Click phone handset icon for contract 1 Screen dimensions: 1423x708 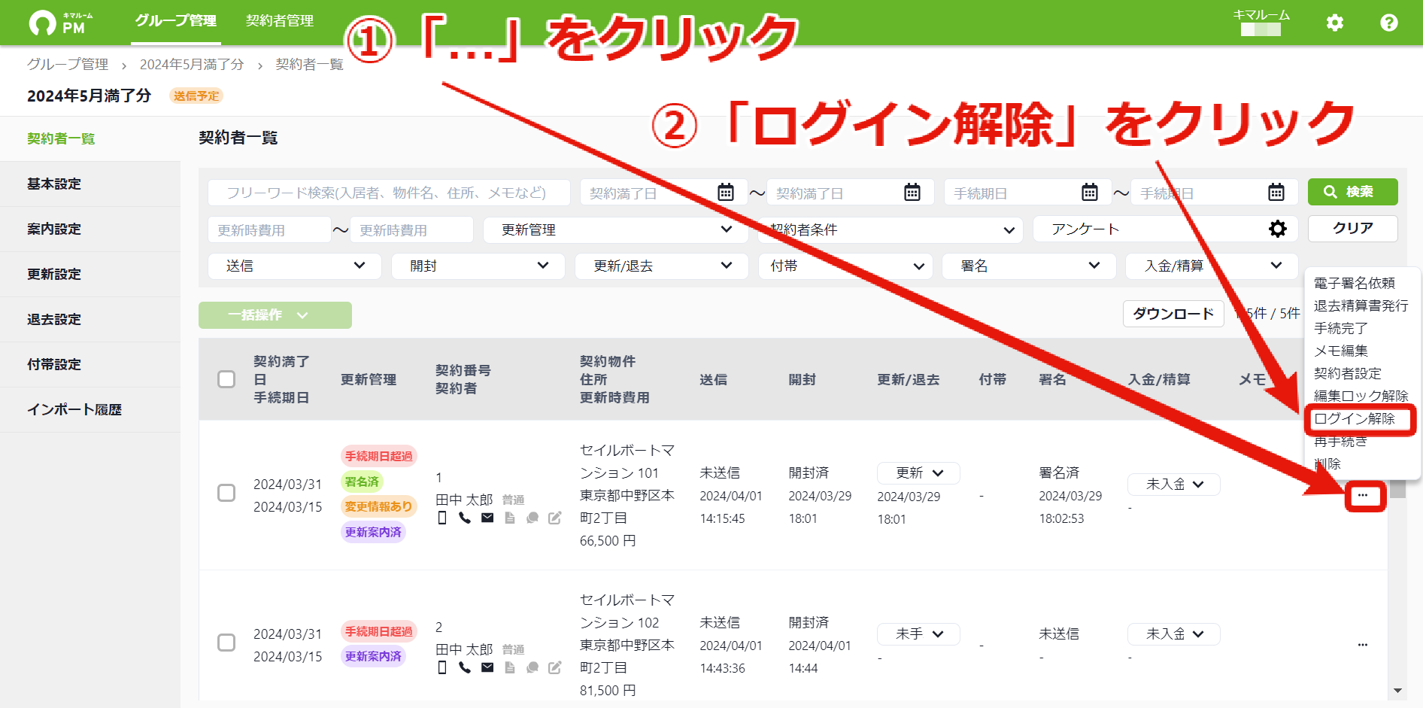click(x=465, y=518)
